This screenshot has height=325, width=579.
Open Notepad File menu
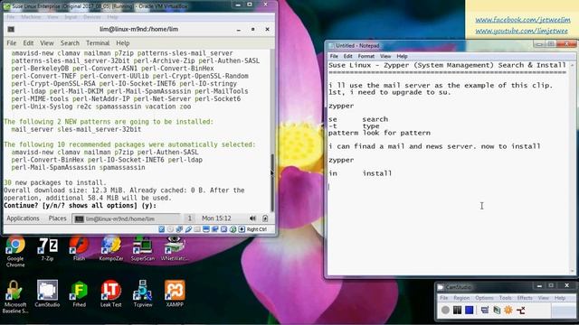click(x=334, y=56)
